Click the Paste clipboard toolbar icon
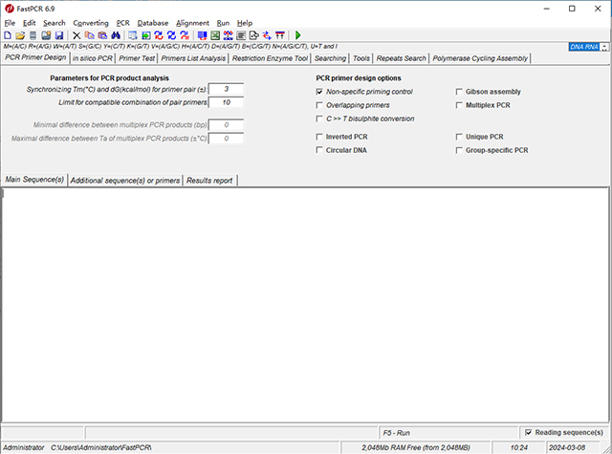Screen dimensions: 612x454 [x=102, y=35]
